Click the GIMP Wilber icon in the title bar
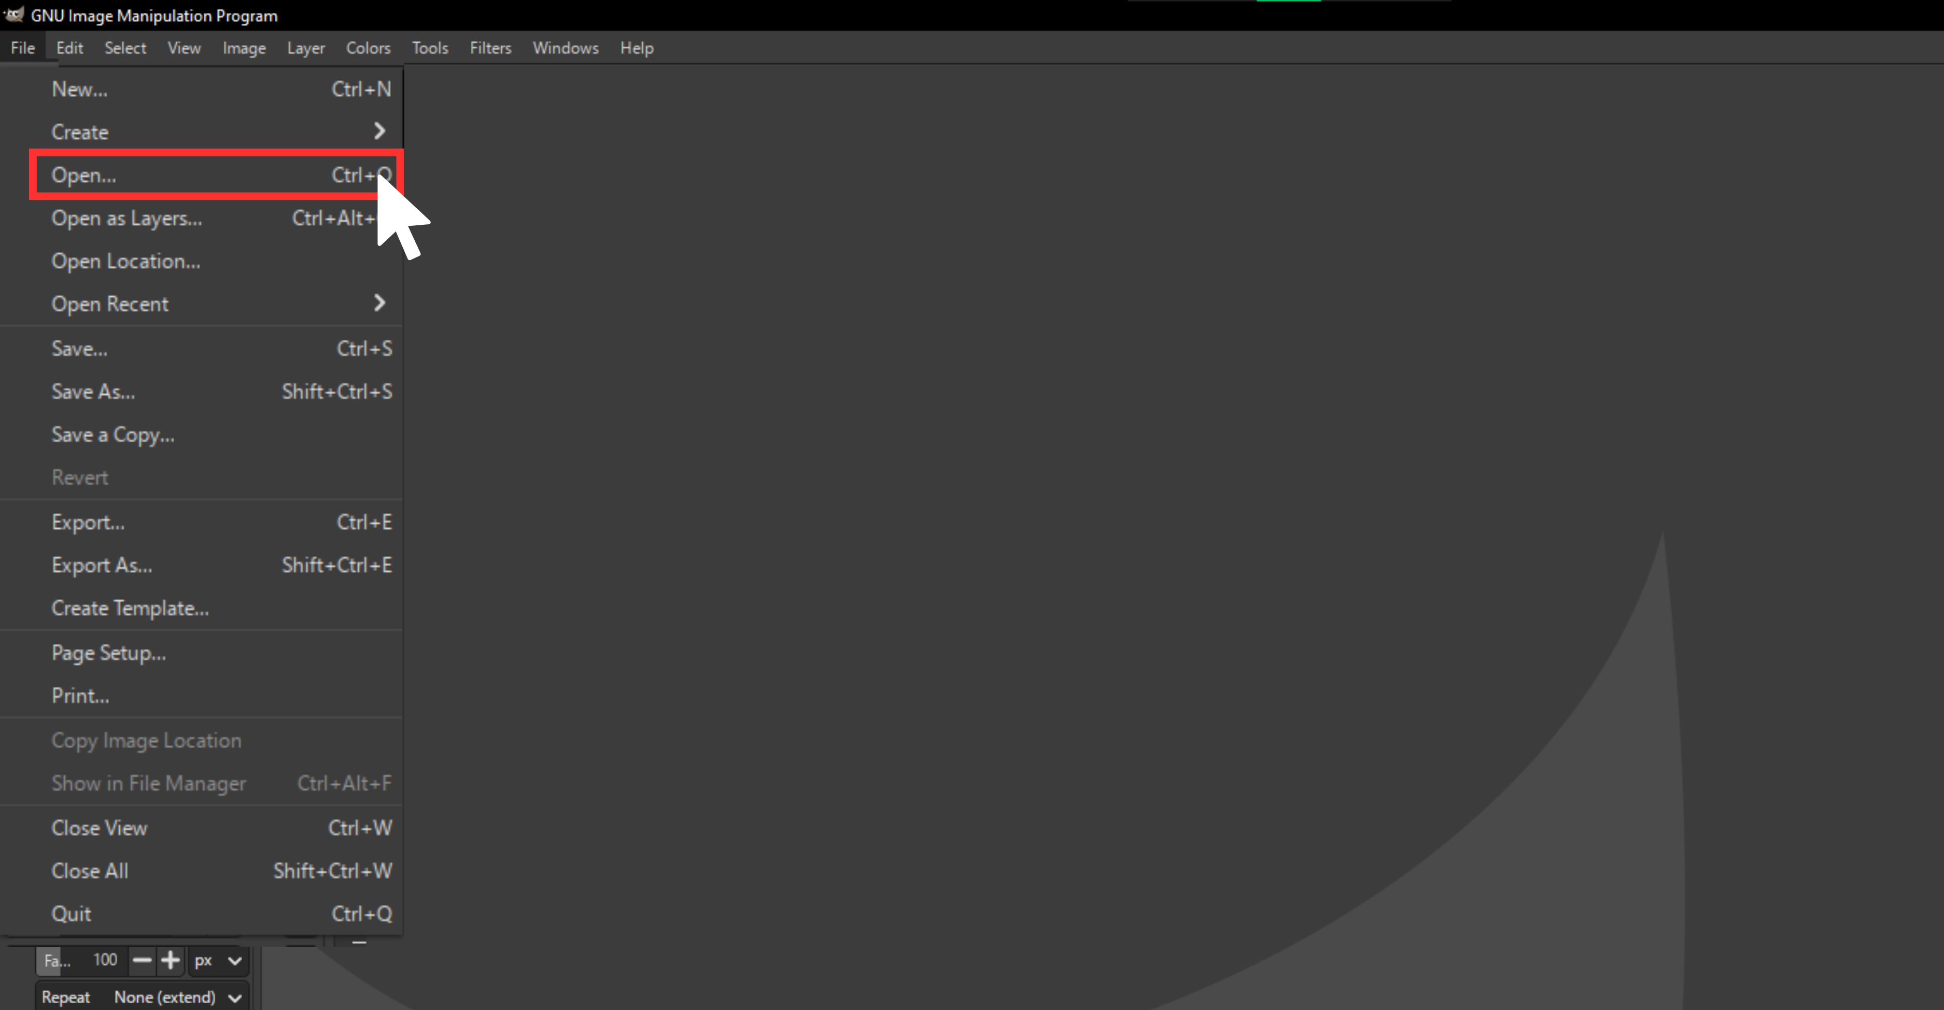This screenshot has width=1944, height=1010. pos(15,13)
